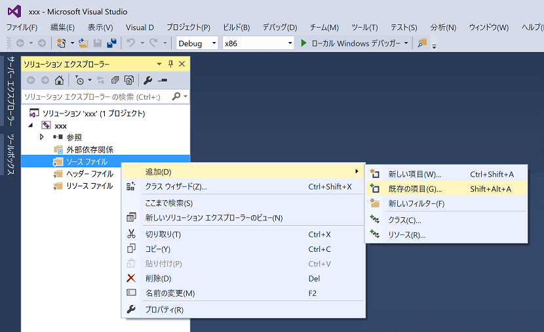The width and height of the screenshot is (544, 332).
Task: Click the Show All Files icon
Action: (129, 80)
